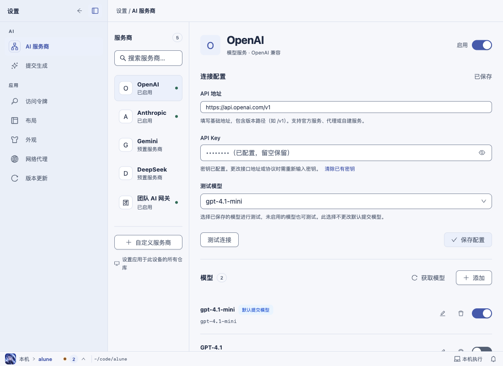This screenshot has width=503, height=366.
Task: Click 获取模型 refresh button
Action: 428,278
